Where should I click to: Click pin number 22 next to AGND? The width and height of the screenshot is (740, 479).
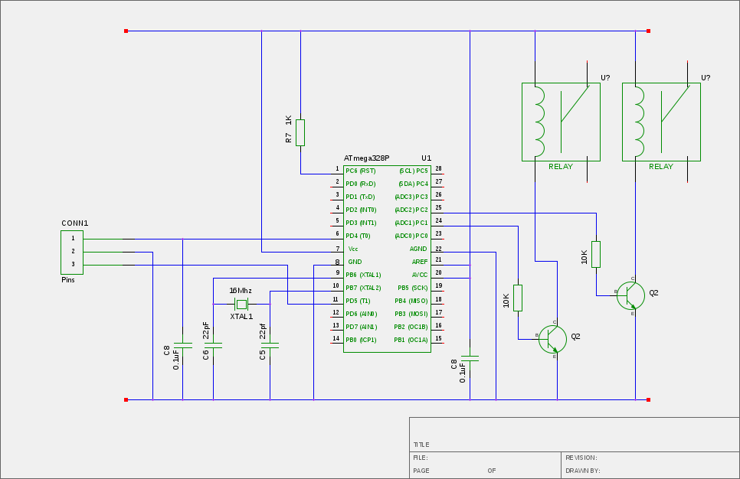(438, 249)
